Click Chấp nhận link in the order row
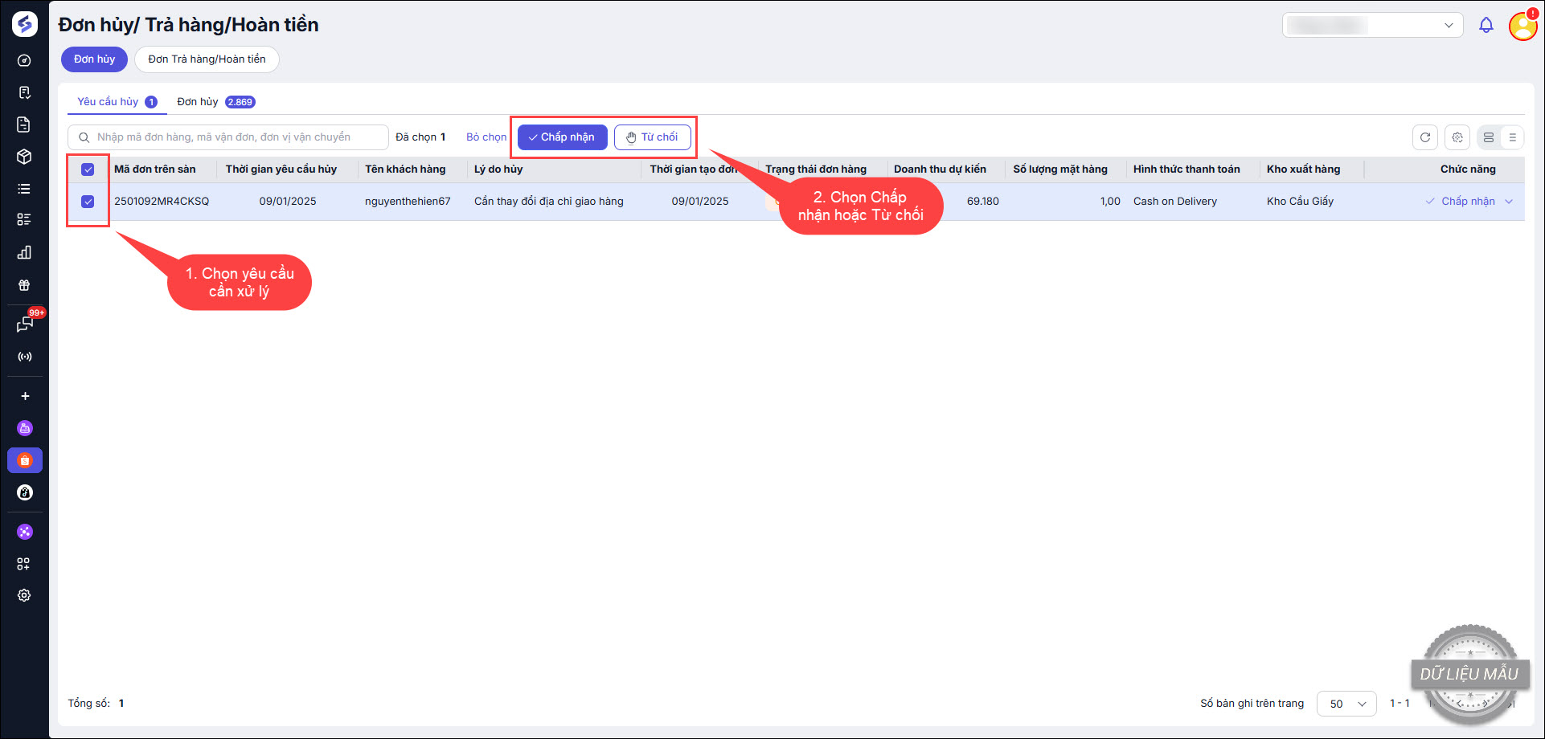The image size is (1545, 739). [x=1468, y=202]
